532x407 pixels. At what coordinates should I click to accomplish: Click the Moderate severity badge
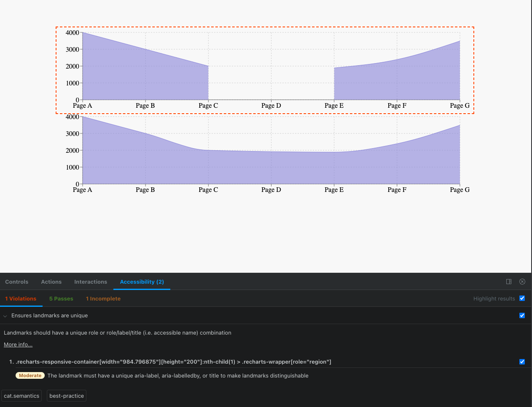click(x=30, y=375)
